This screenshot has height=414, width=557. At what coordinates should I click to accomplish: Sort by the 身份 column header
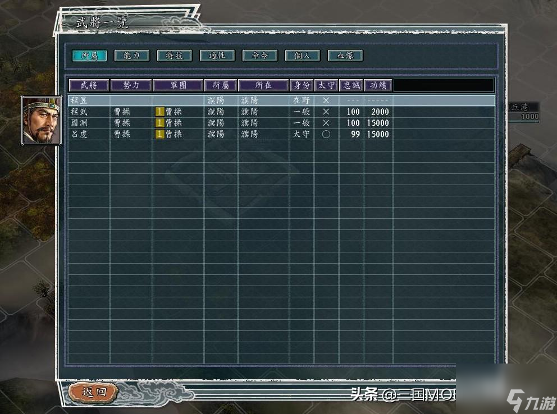click(x=302, y=85)
